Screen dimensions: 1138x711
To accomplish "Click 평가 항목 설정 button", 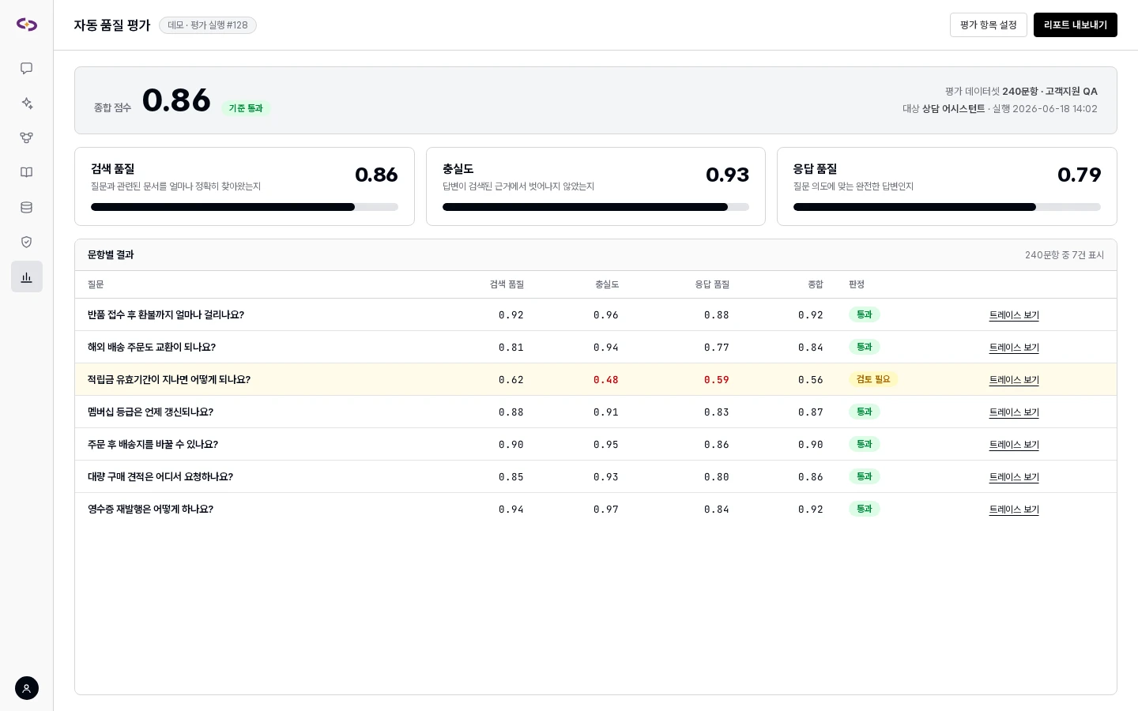I will tap(989, 25).
